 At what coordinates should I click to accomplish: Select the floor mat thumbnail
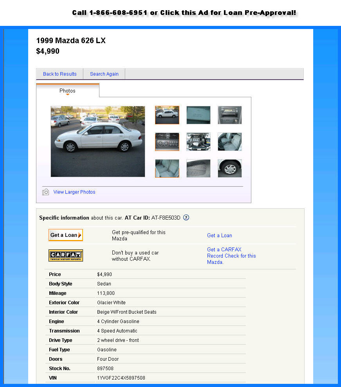coord(198,168)
